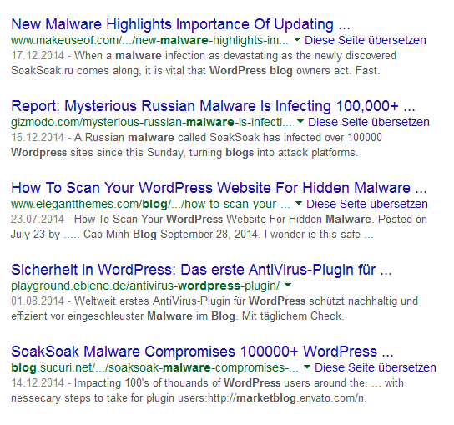The width and height of the screenshot is (454, 425).
Task: Click the www.makeuseof.com green URL
Action: click(149, 40)
